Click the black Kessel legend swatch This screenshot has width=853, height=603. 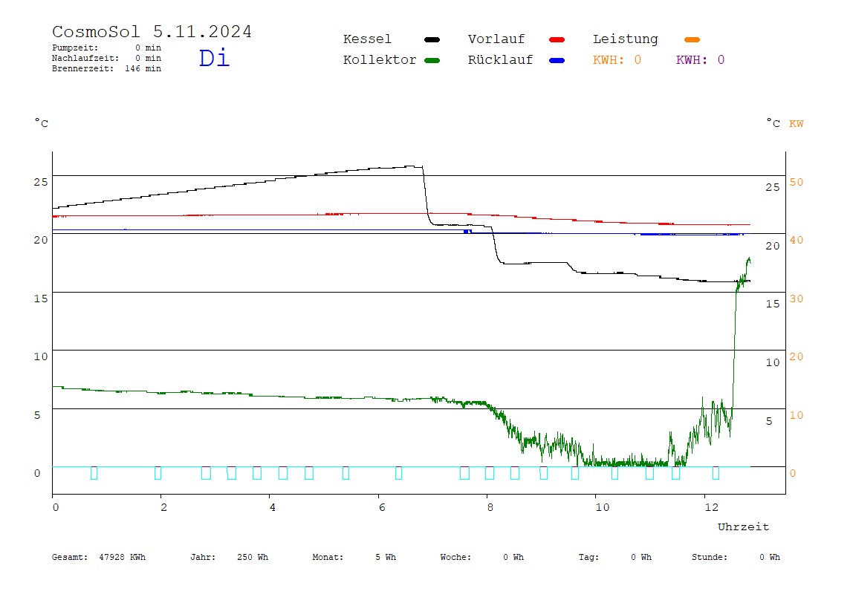point(432,39)
